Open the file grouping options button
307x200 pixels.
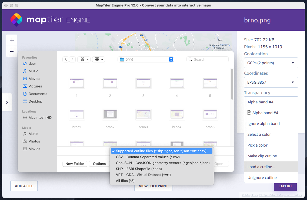click(99, 59)
